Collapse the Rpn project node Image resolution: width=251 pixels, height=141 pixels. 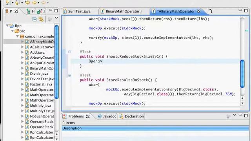tap(7, 25)
